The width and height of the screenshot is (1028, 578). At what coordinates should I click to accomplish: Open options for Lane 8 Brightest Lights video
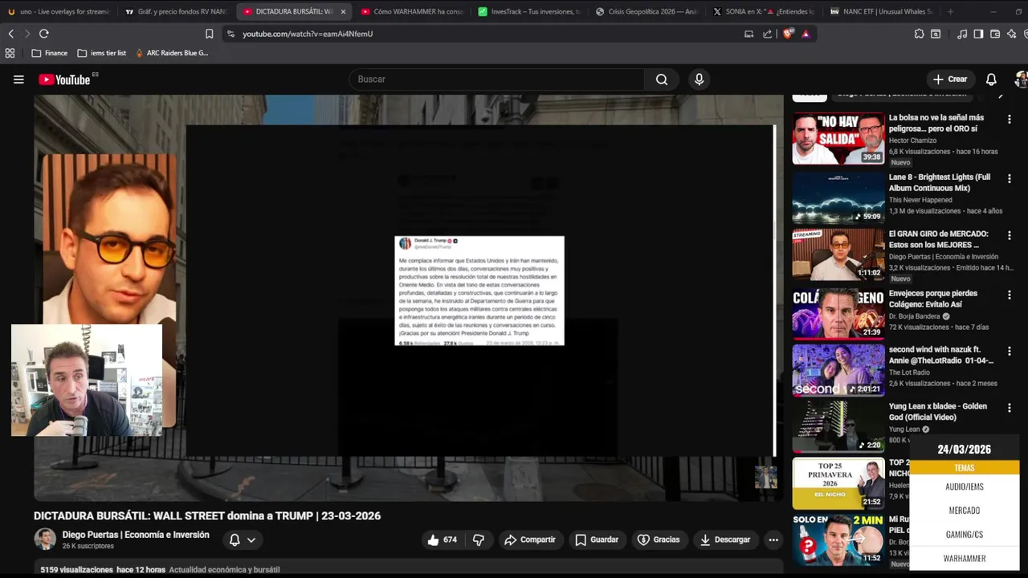click(1010, 178)
